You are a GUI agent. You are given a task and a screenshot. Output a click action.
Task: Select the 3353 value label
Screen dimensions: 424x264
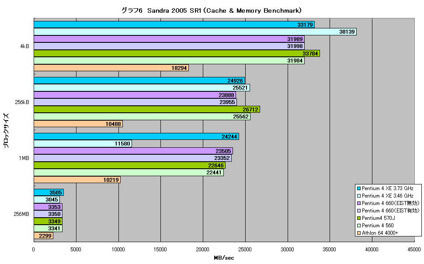tap(54, 207)
